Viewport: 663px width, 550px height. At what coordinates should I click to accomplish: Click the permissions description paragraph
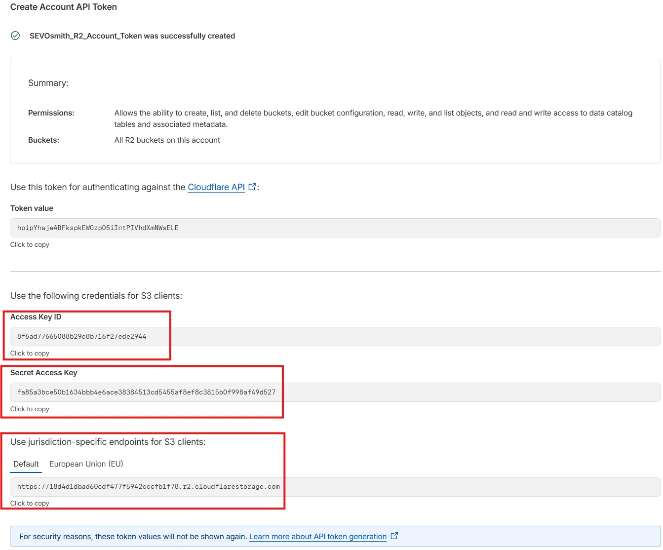(373, 118)
